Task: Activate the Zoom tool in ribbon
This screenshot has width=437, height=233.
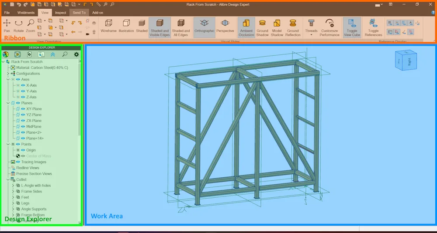Action: 31,26
